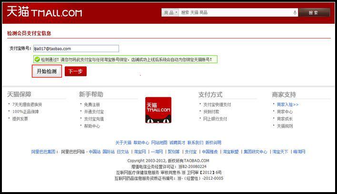Open 支付宝 in the Alibaba group links

(x=191, y=152)
